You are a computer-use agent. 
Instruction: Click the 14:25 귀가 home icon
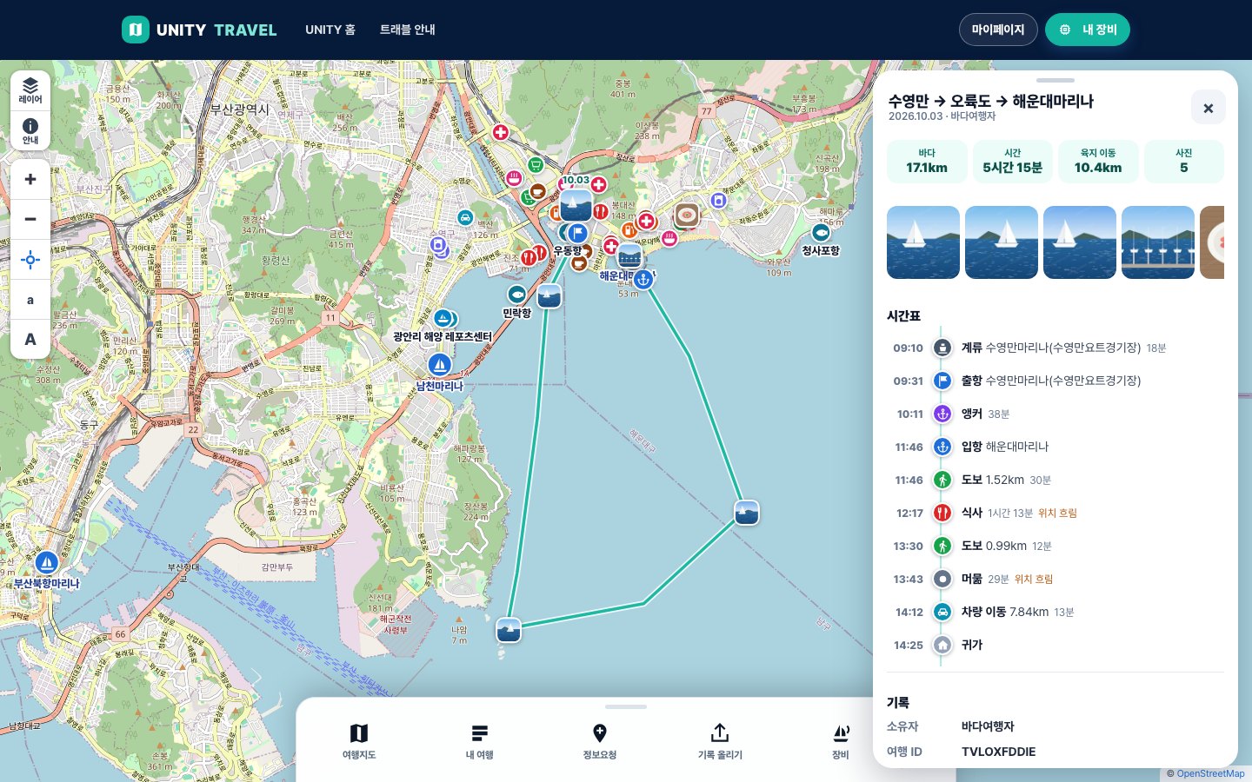[942, 645]
